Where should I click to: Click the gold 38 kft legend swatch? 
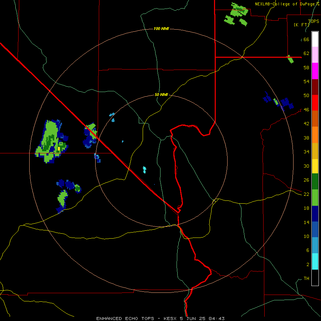(x=315, y=151)
